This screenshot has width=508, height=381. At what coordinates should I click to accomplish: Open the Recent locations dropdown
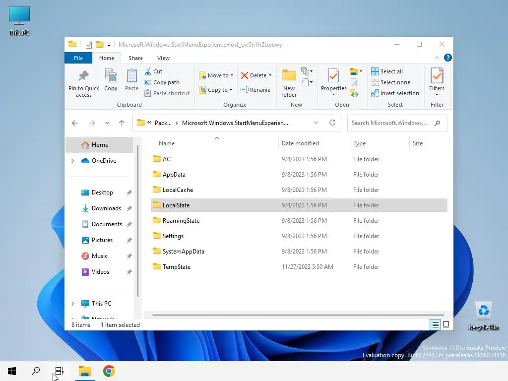tap(107, 123)
